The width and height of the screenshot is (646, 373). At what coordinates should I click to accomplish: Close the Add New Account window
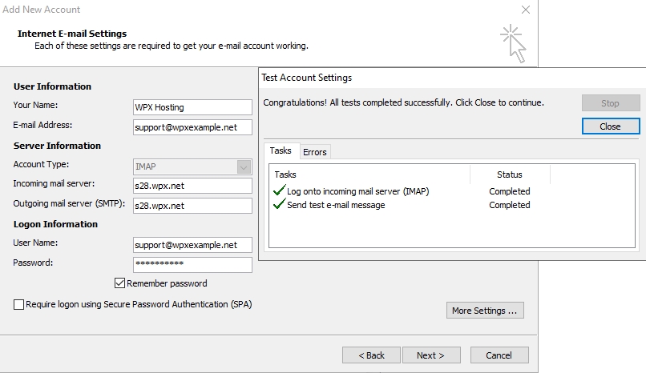(x=526, y=10)
